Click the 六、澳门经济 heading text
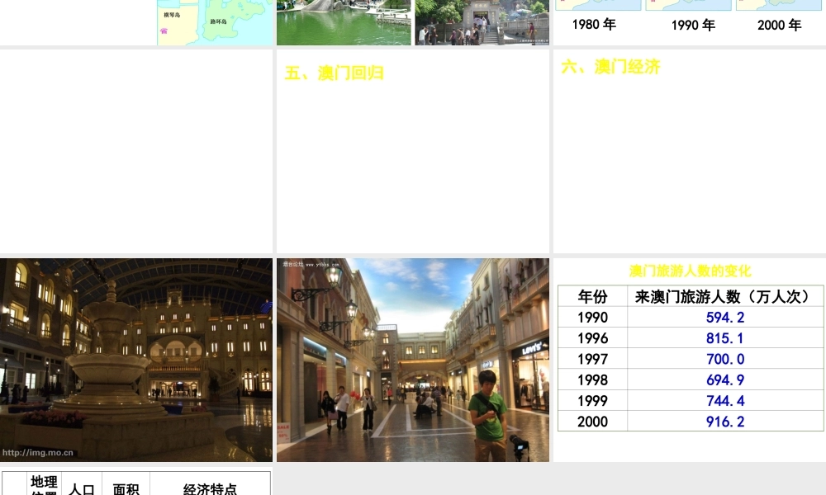 coord(610,67)
